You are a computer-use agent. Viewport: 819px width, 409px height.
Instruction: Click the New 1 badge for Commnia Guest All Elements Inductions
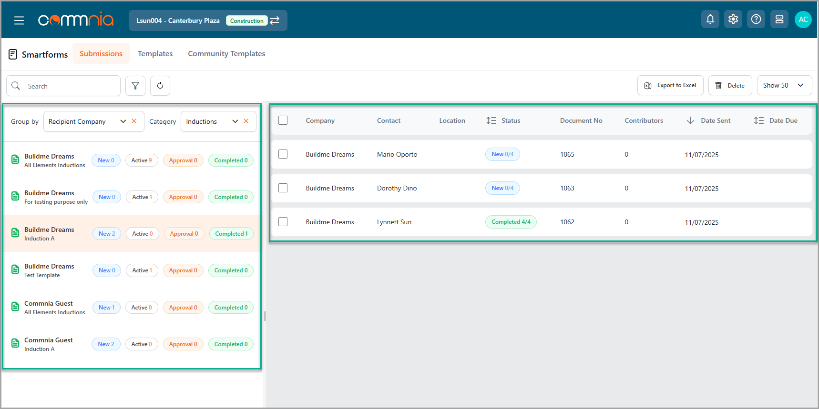point(106,308)
